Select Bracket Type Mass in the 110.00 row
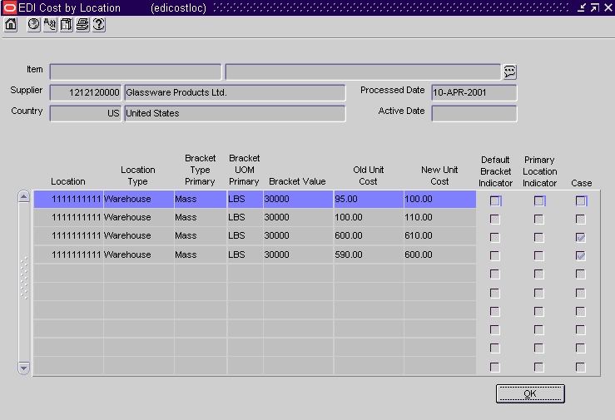615x420 pixels. [200, 217]
